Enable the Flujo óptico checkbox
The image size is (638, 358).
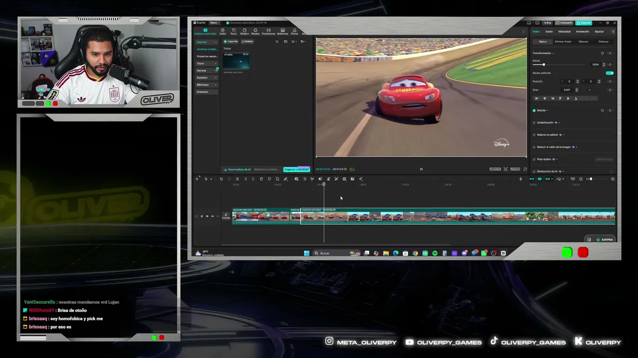click(534, 159)
